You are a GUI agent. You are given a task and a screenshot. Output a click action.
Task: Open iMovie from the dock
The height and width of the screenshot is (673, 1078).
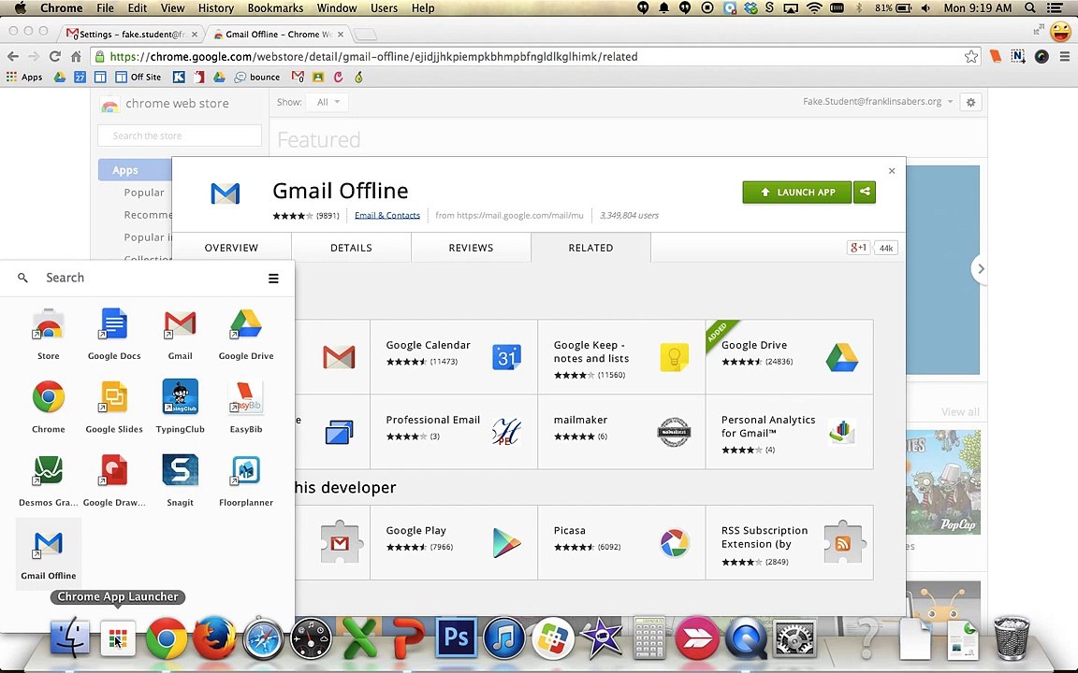[602, 638]
